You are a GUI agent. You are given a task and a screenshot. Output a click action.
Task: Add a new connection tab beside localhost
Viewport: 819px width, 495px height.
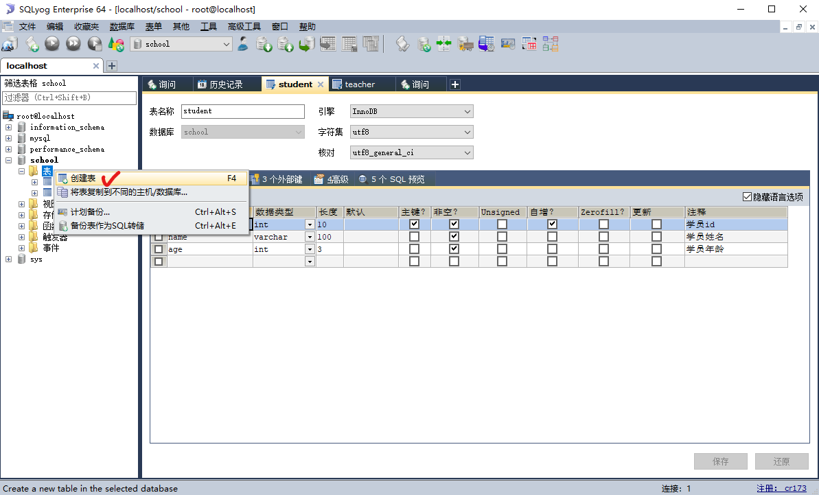[112, 66]
